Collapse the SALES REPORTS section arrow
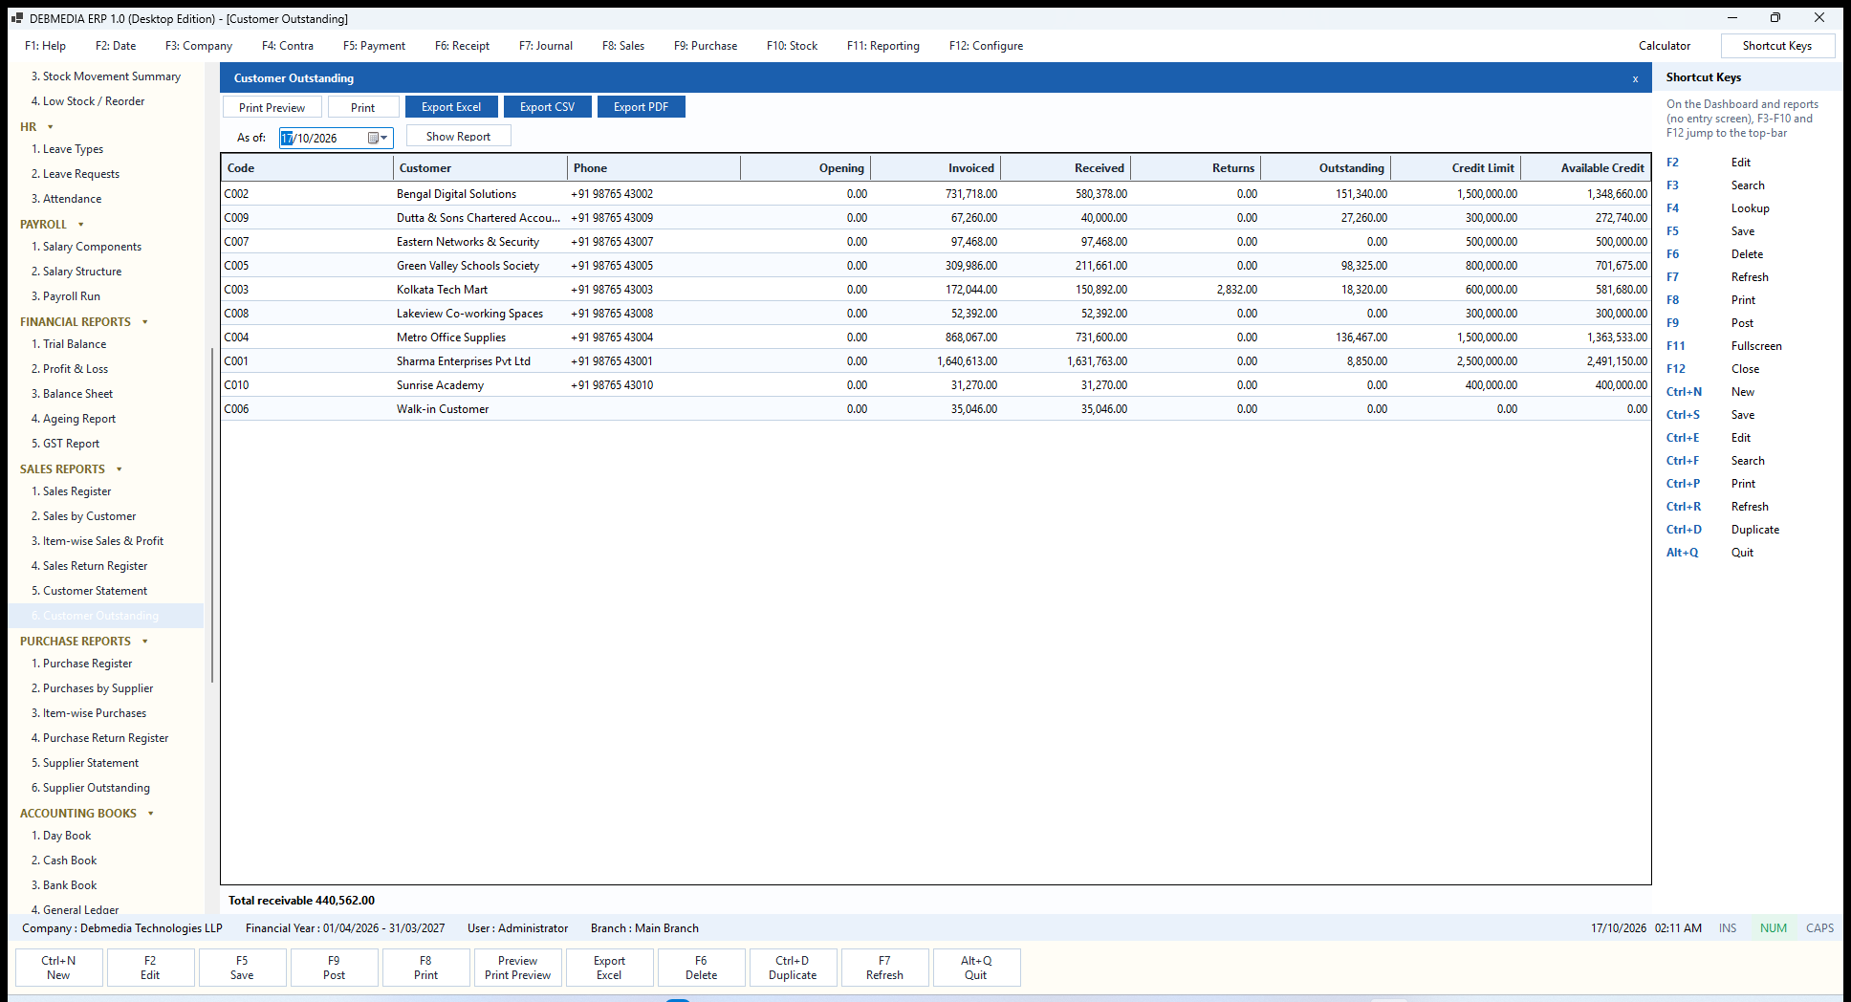The width and height of the screenshot is (1851, 1002). (120, 469)
